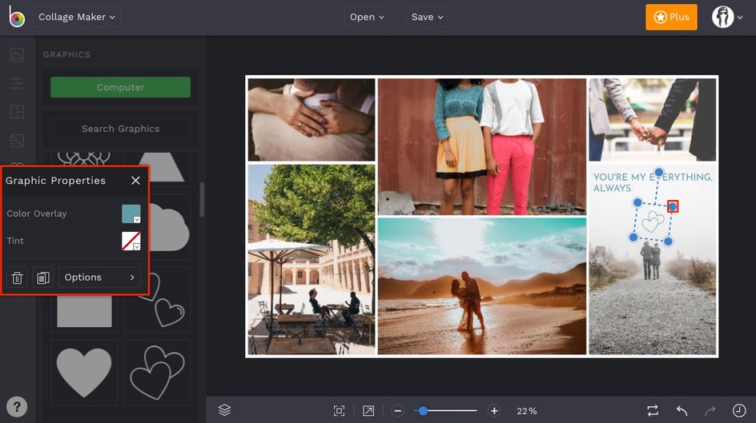Click the bottom-left resize handle of heart
The width and height of the screenshot is (756, 423).
(x=633, y=237)
